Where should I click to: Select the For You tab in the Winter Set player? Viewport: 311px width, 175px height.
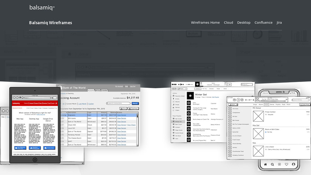pyautogui.click(x=204, y=89)
